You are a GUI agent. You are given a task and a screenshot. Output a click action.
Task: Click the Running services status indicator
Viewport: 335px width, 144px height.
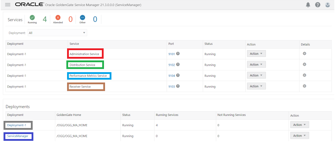pos(32,18)
